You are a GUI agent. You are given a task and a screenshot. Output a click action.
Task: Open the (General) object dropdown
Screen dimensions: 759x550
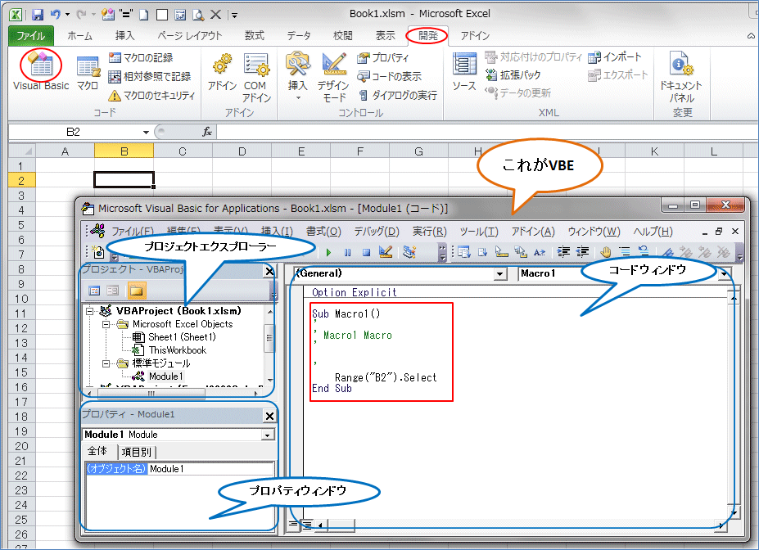tap(499, 273)
